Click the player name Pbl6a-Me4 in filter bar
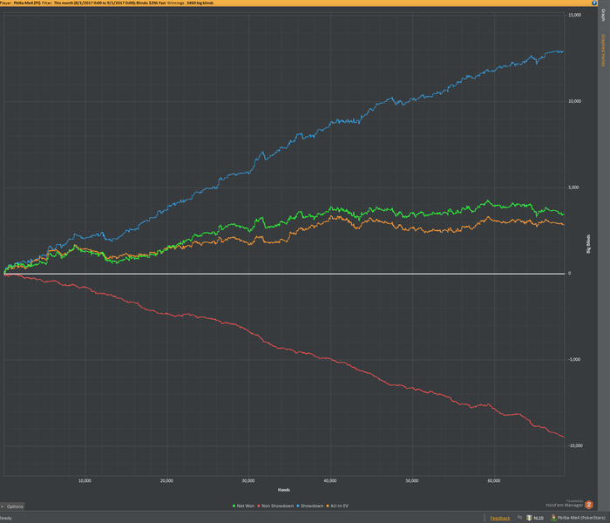 (x=27, y=3)
